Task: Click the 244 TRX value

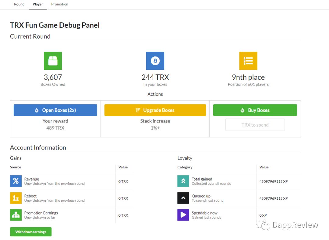Action: pos(155,77)
